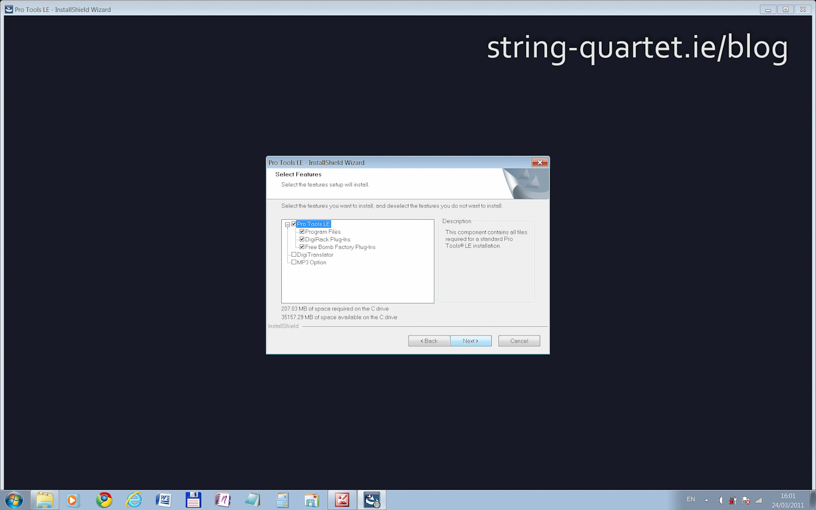Open the volume speaker tray icon
The width and height of the screenshot is (816, 510).
pos(720,500)
